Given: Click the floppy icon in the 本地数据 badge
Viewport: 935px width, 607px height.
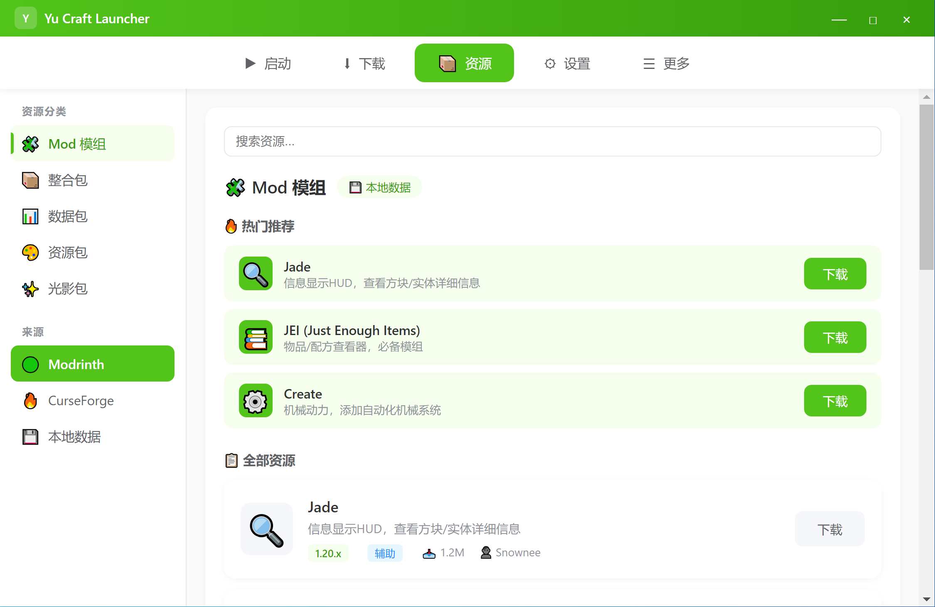Looking at the screenshot, I should click(x=355, y=188).
